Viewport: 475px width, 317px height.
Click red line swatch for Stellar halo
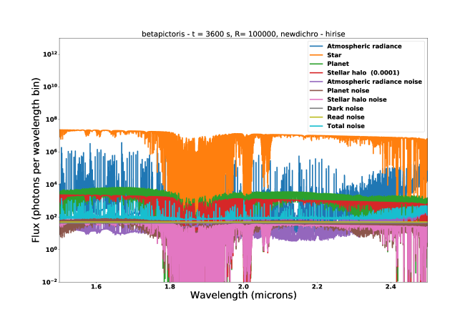tap(316, 73)
